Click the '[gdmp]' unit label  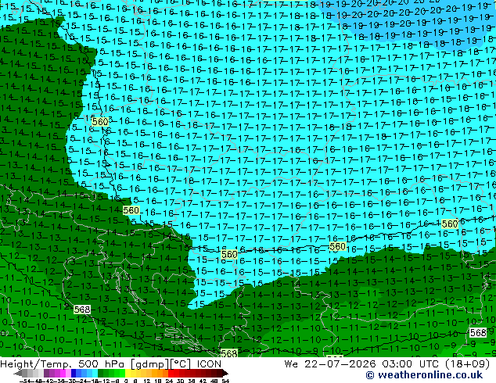coord(148,364)
